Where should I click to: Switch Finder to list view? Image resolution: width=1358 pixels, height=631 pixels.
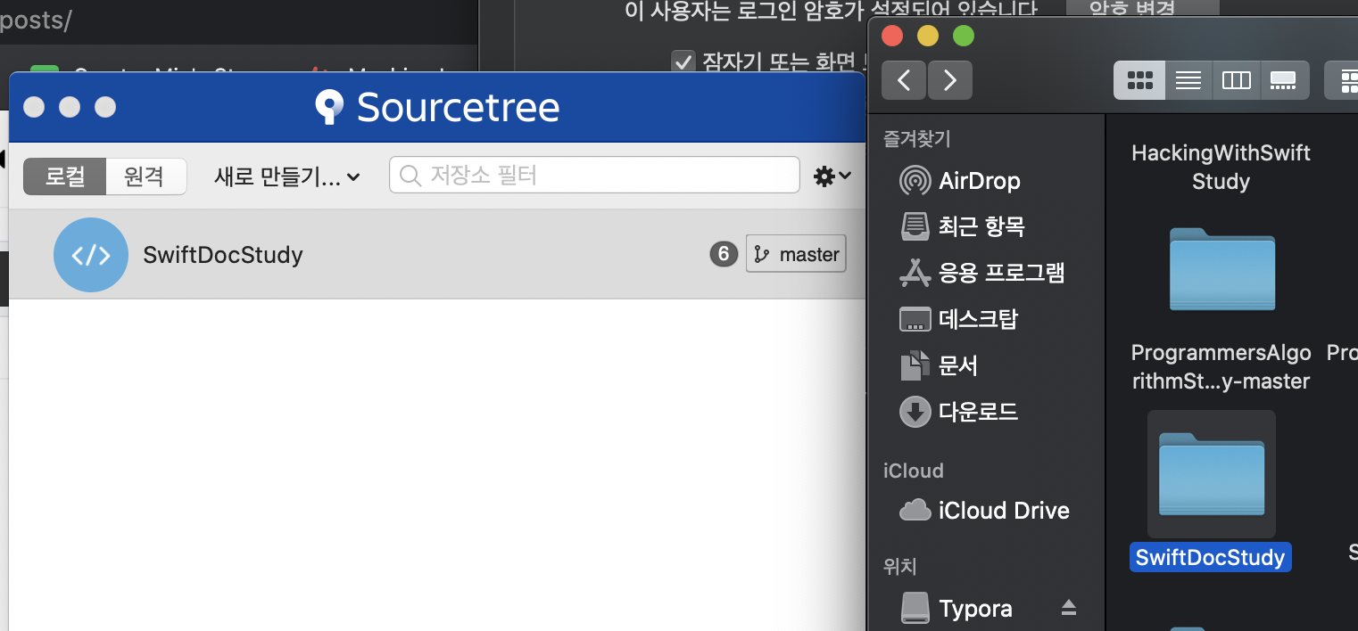[x=1188, y=79]
